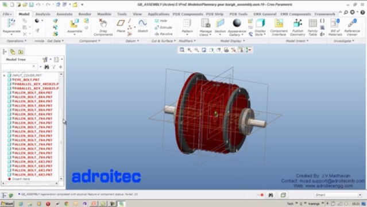Open the Investigate group dropdown
Viewport: 367px width, 207px height.
click(x=343, y=41)
